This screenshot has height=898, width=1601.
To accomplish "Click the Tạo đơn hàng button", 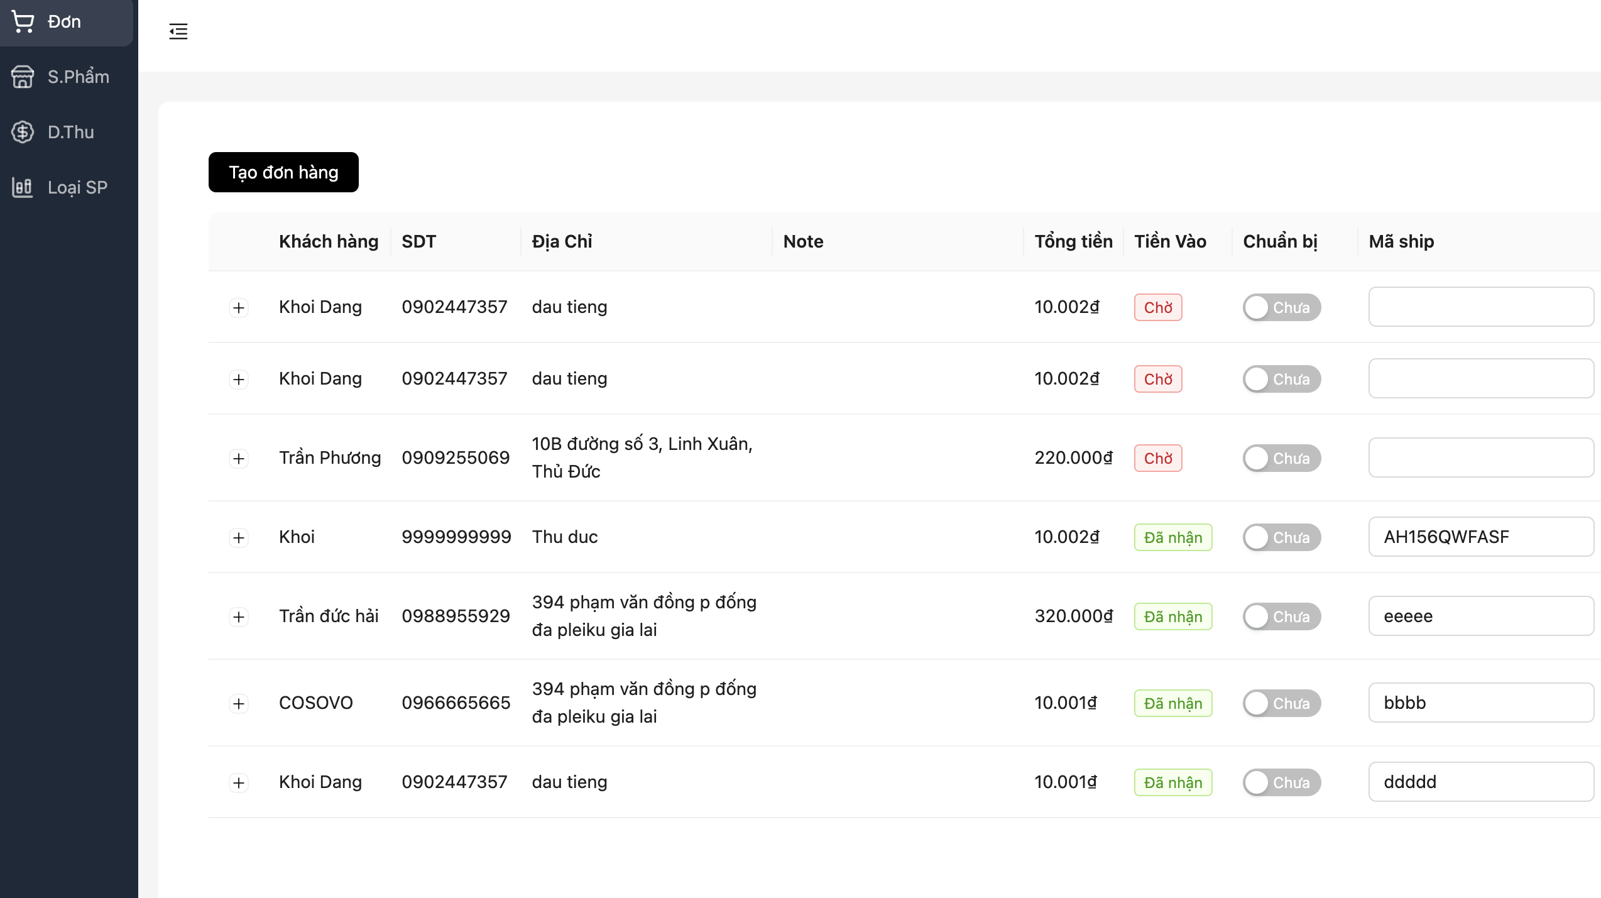I will tap(283, 172).
